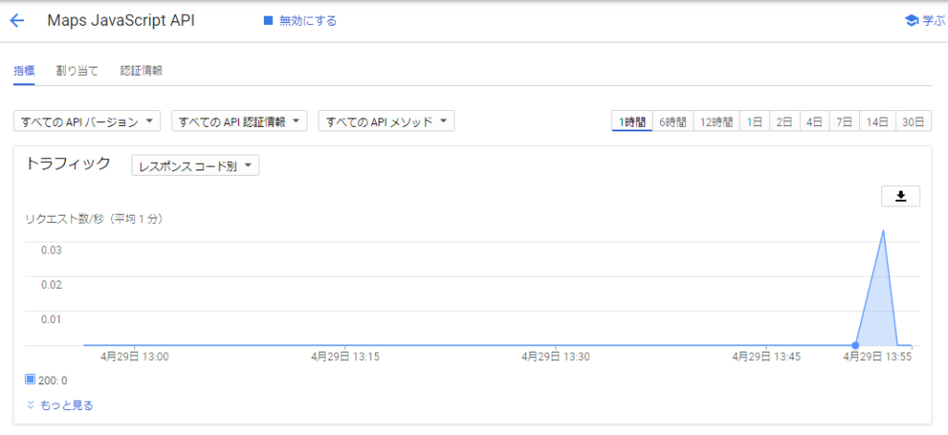Image resolution: width=948 pixels, height=435 pixels.
Task: Click the double chevron beside もっと見る
Action: pyautogui.click(x=31, y=405)
